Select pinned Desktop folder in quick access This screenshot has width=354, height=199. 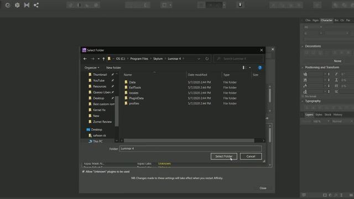click(x=98, y=98)
